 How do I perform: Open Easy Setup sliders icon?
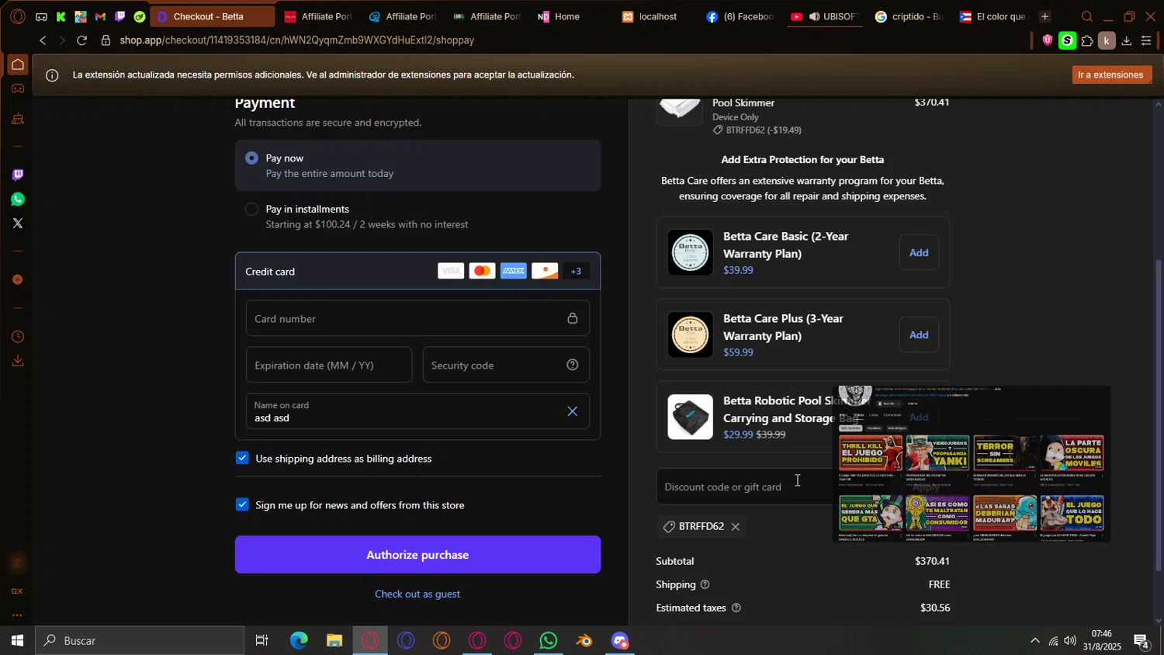(x=1146, y=40)
